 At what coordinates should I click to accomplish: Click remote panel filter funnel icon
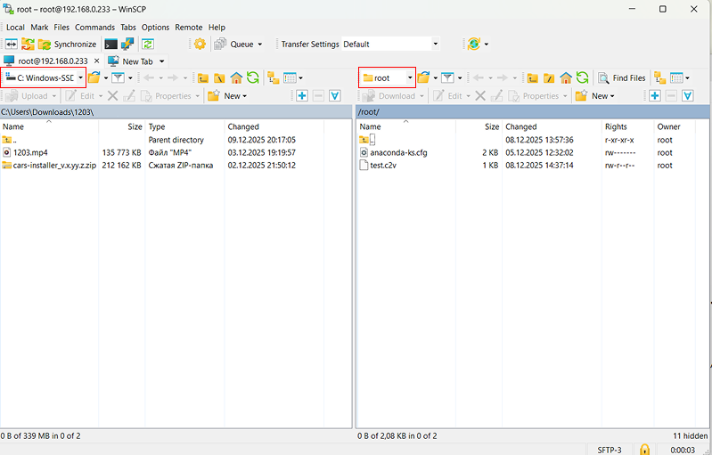point(447,78)
